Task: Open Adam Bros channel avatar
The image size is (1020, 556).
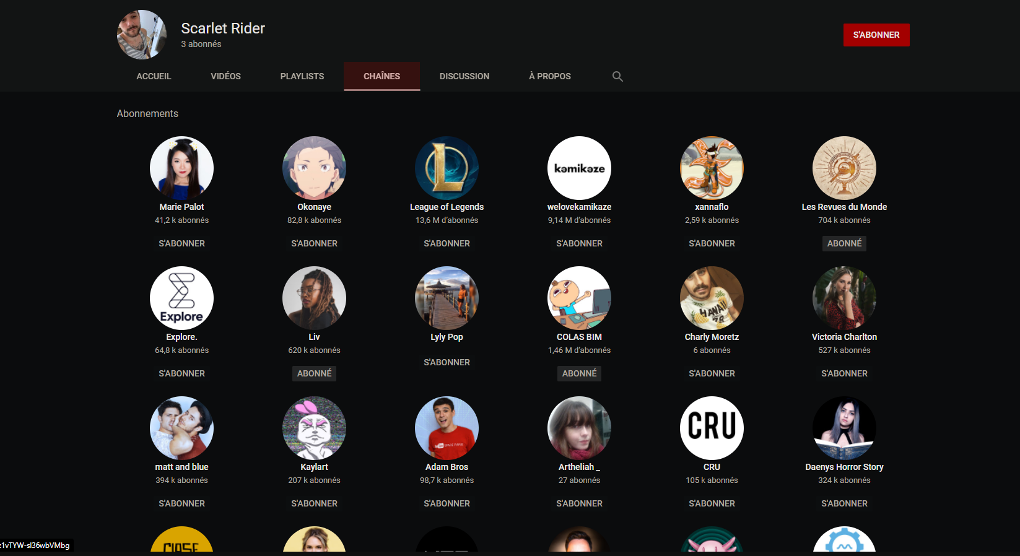Action: pyautogui.click(x=447, y=428)
